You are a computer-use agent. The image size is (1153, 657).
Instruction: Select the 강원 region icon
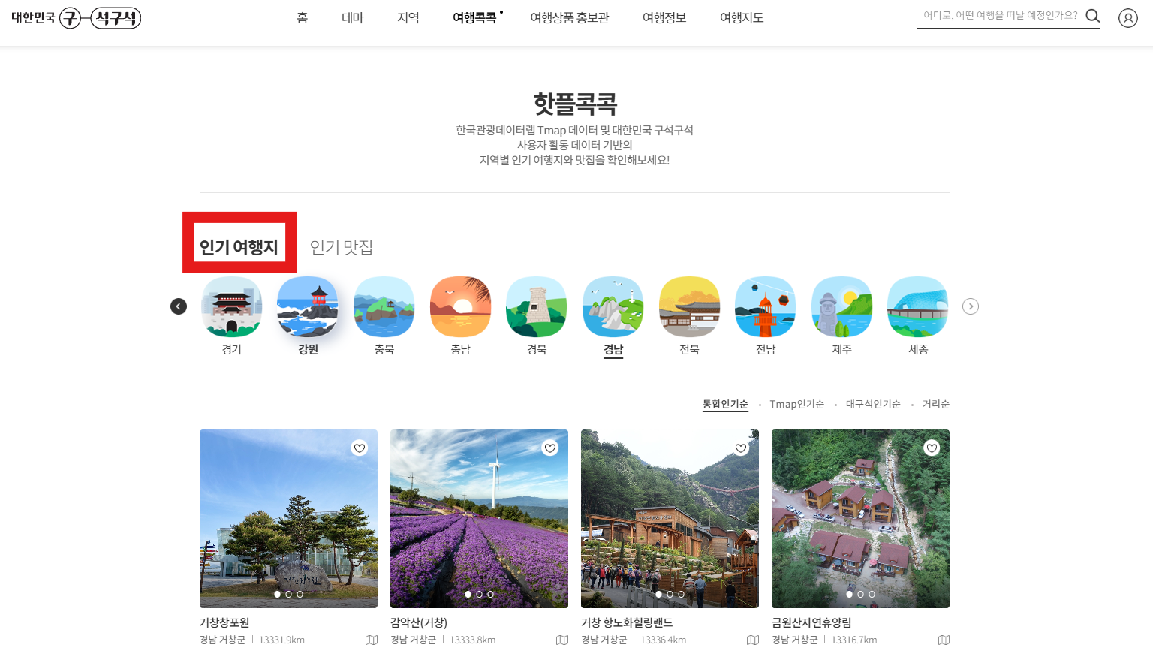click(308, 306)
